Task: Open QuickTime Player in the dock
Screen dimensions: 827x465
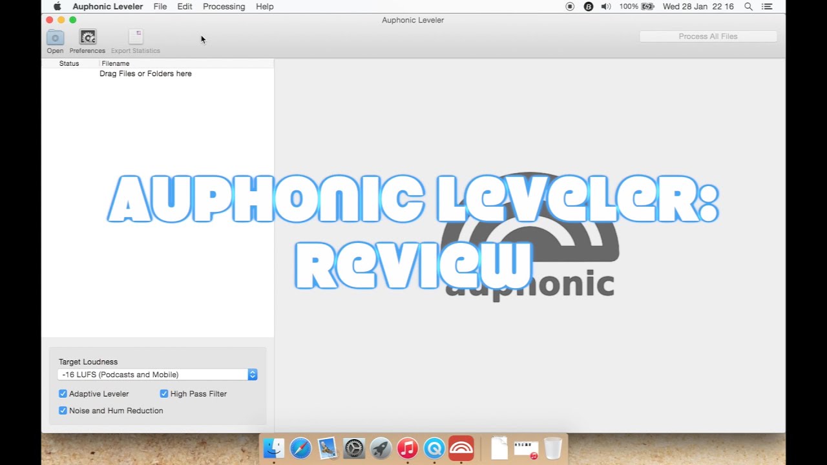Action: [x=434, y=448]
